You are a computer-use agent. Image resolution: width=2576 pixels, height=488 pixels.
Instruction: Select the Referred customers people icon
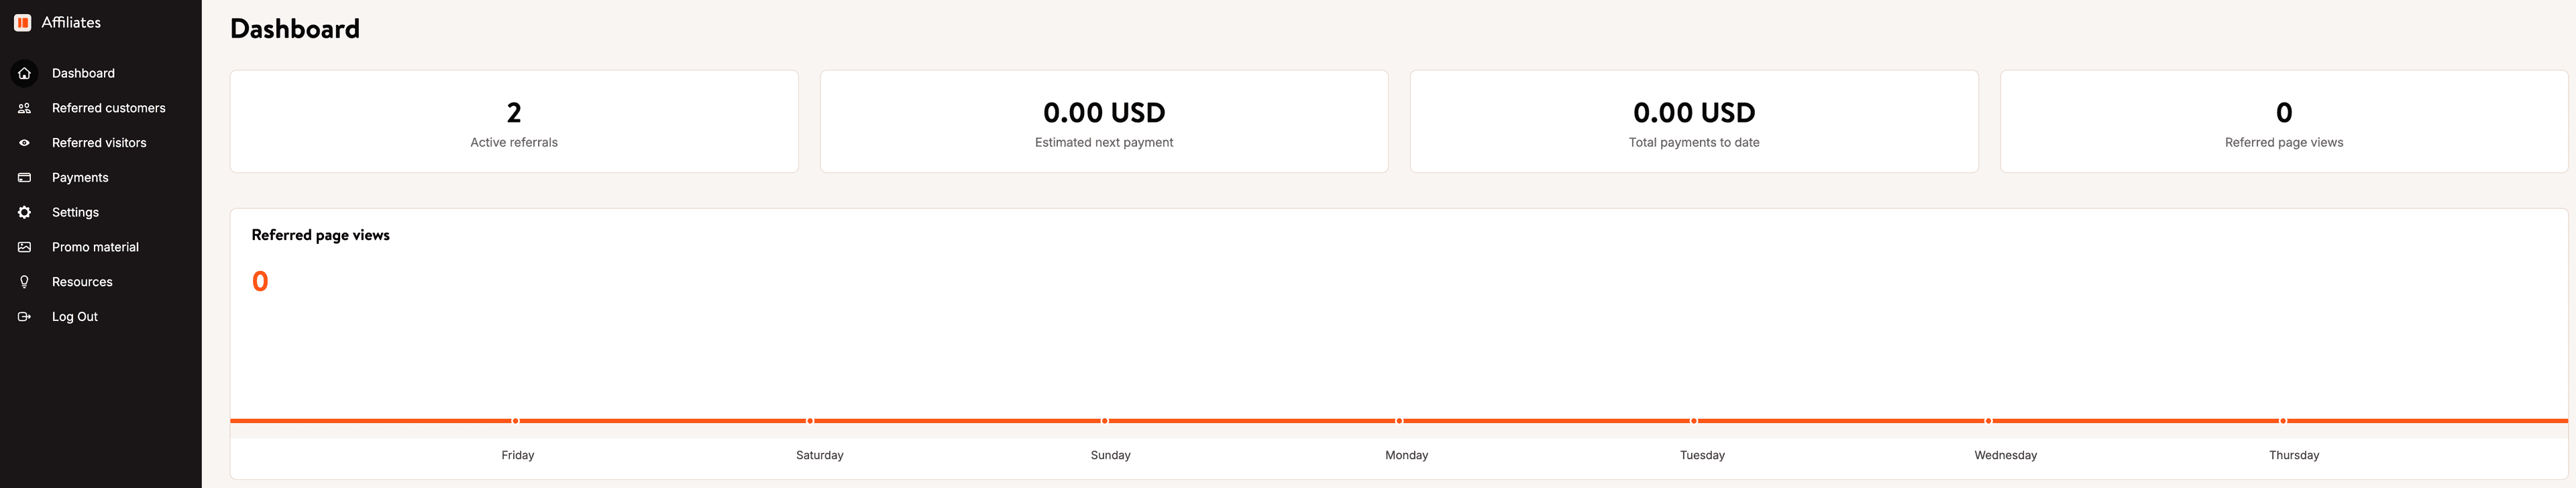point(23,108)
